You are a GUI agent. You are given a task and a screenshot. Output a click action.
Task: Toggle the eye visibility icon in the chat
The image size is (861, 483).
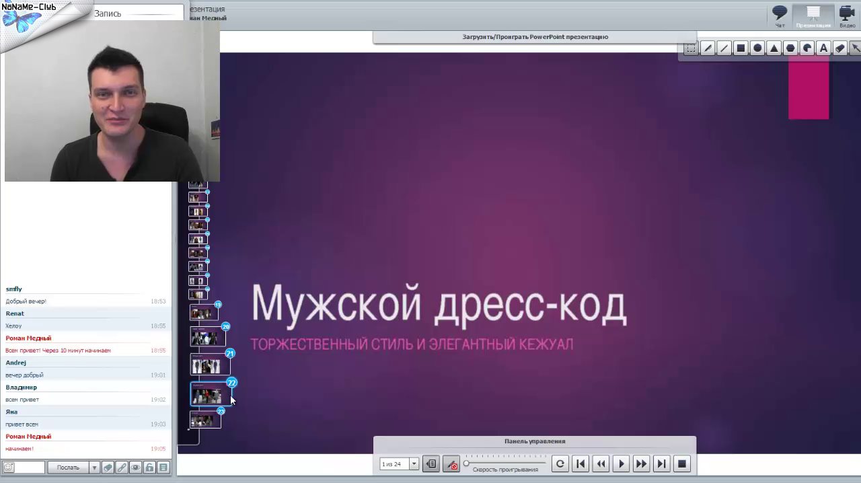coord(135,468)
